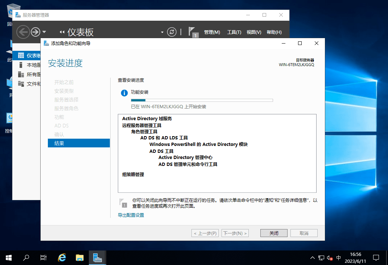Viewport: 388px width, 265px height.
Task: Open the 视图(V) menu
Action: (254, 32)
